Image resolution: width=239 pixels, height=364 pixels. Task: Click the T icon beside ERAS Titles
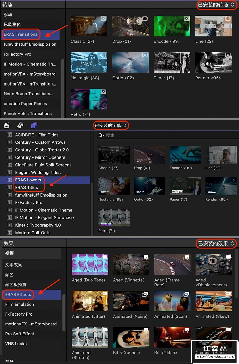pos(10,187)
